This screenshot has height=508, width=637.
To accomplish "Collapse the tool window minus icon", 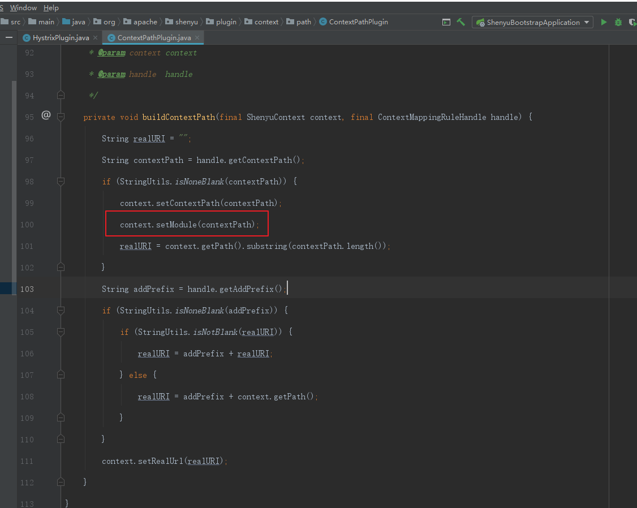I will 9,37.
